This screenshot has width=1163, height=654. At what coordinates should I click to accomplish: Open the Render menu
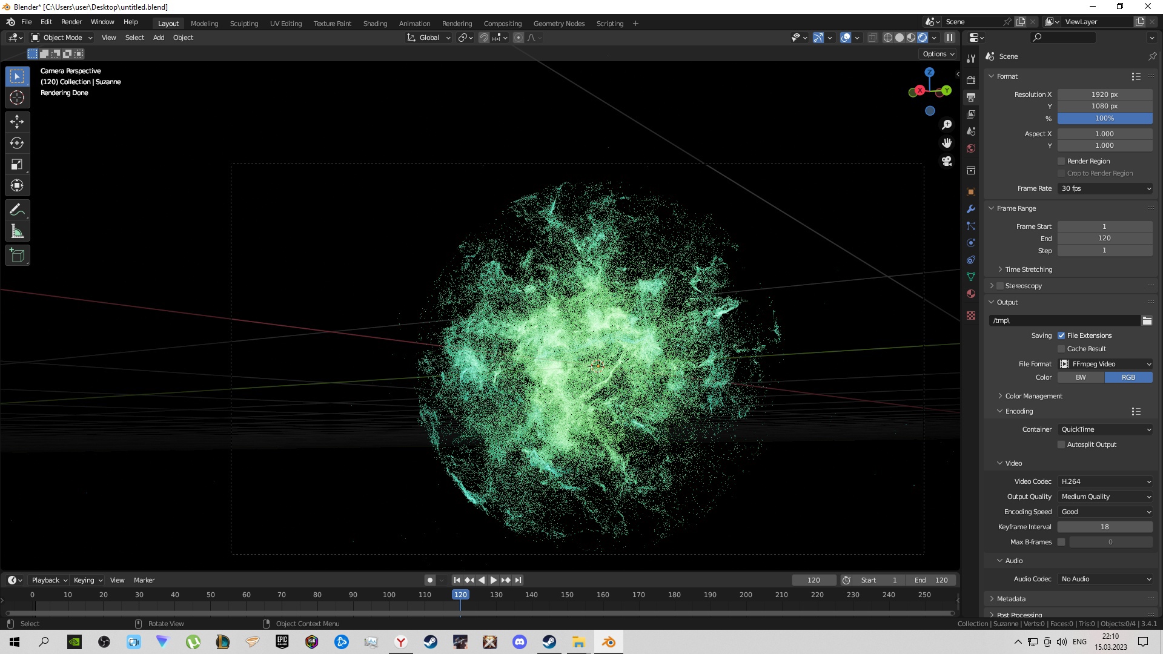pyautogui.click(x=71, y=22)
